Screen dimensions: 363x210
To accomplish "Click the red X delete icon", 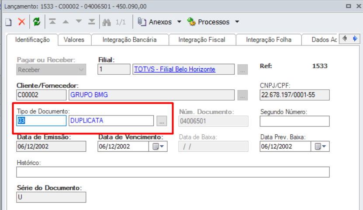I will click(x=22, y=22).
